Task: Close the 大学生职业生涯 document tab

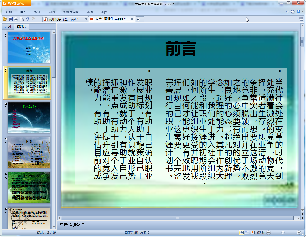Action: [132, 19]
